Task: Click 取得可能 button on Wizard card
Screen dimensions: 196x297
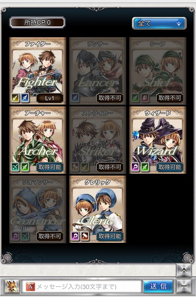Action: point(170,167)
